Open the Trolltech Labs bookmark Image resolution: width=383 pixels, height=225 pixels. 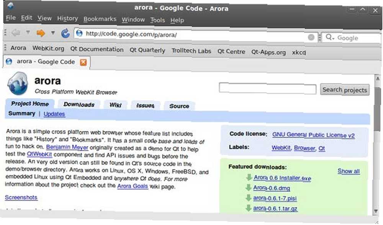[x=191, y=51]
